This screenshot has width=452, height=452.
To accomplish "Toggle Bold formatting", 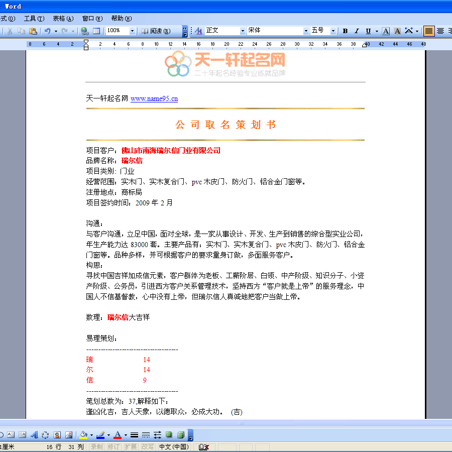I will coord(345,31).
